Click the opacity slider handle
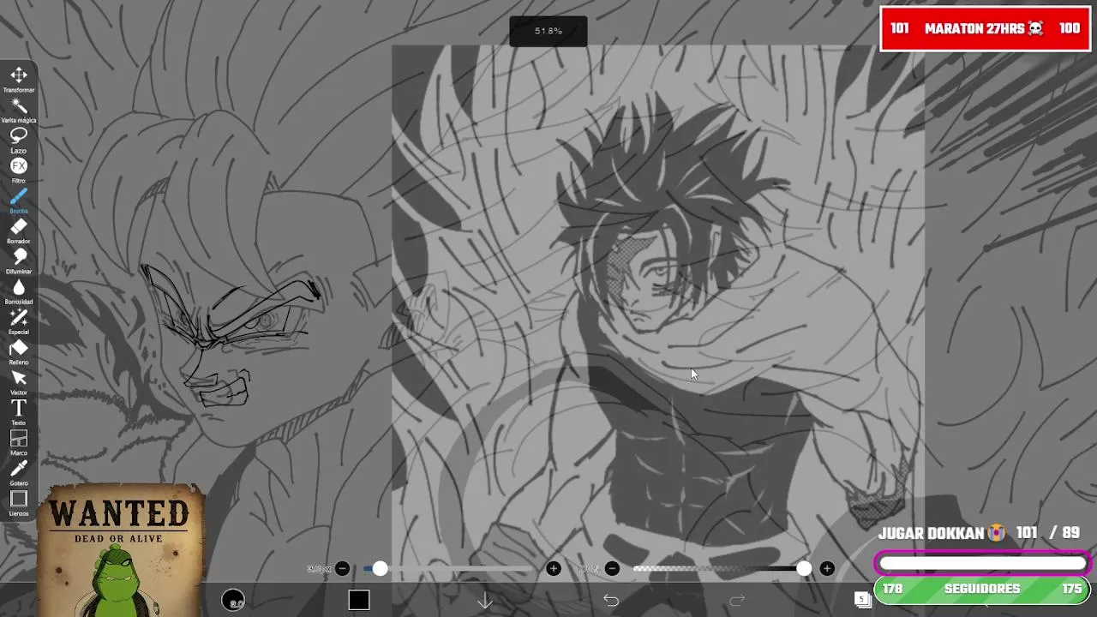The height and width of the screenshot is (617, 1097). click(804, 568)
